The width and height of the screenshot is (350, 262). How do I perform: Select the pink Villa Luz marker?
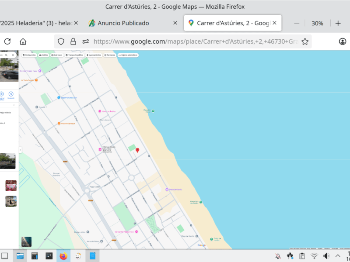tap(100, 149)
